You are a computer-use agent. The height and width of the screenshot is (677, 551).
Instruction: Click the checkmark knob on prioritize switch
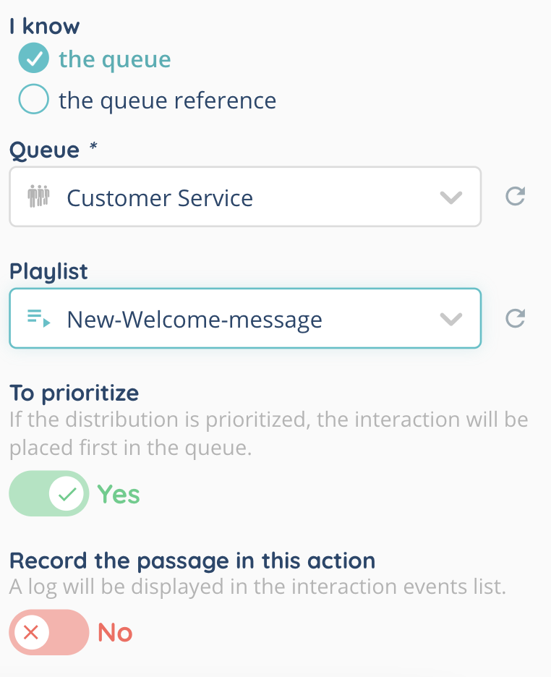pyautogui.click(x=68, y=494)
